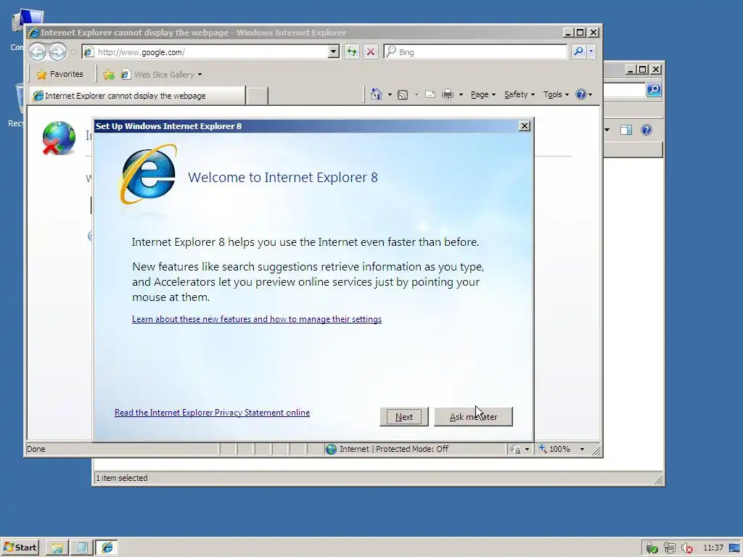Click the preview pane icon in background window
743x557 pixels.
[x=626, y=130]
